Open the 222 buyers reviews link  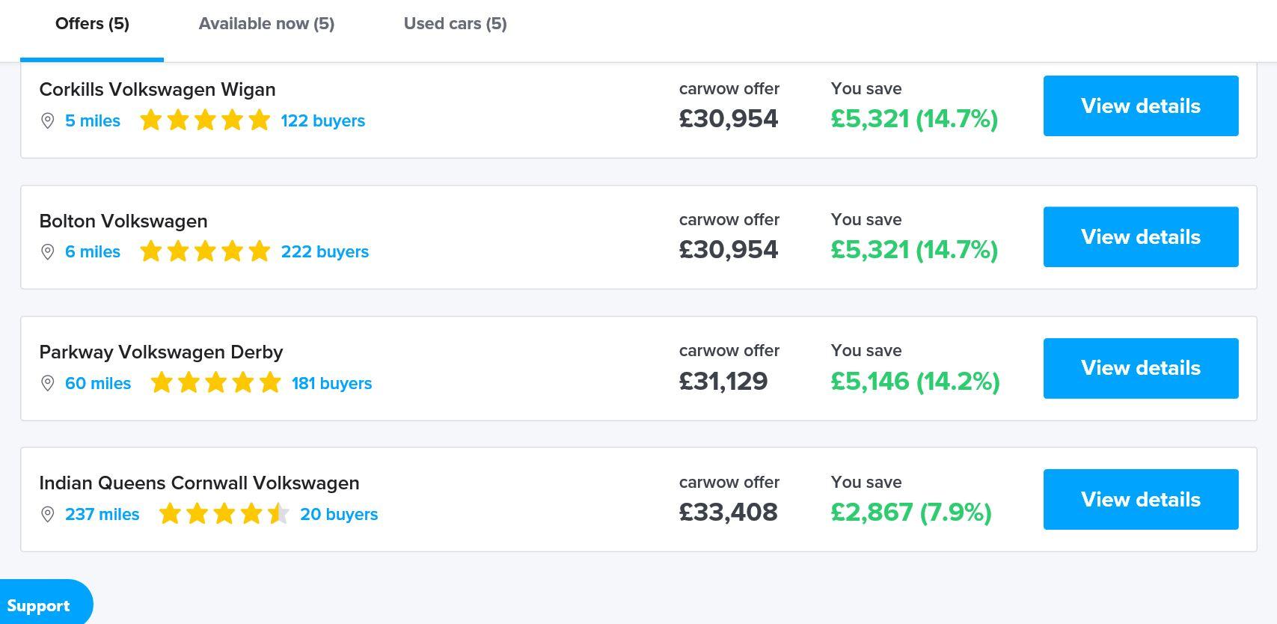[x=325, y=252]
